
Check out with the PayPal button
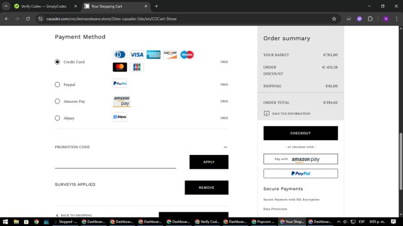pyautogui.click(x=300, y=173)
